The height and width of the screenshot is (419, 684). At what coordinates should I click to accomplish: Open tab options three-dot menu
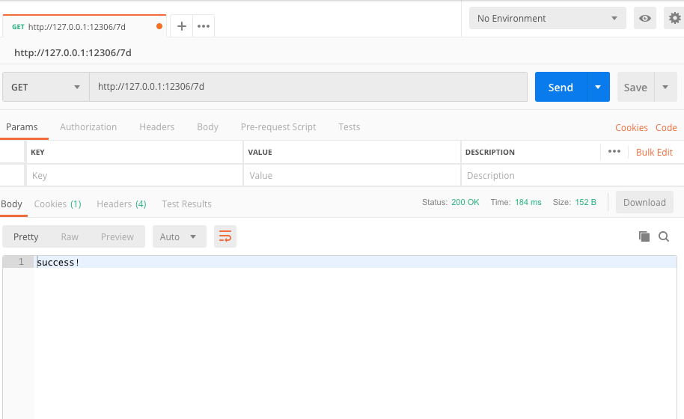click(204, 26)
